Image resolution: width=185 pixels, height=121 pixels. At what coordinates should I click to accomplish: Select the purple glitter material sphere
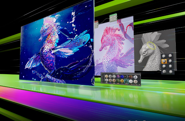(x=118, y=76)
